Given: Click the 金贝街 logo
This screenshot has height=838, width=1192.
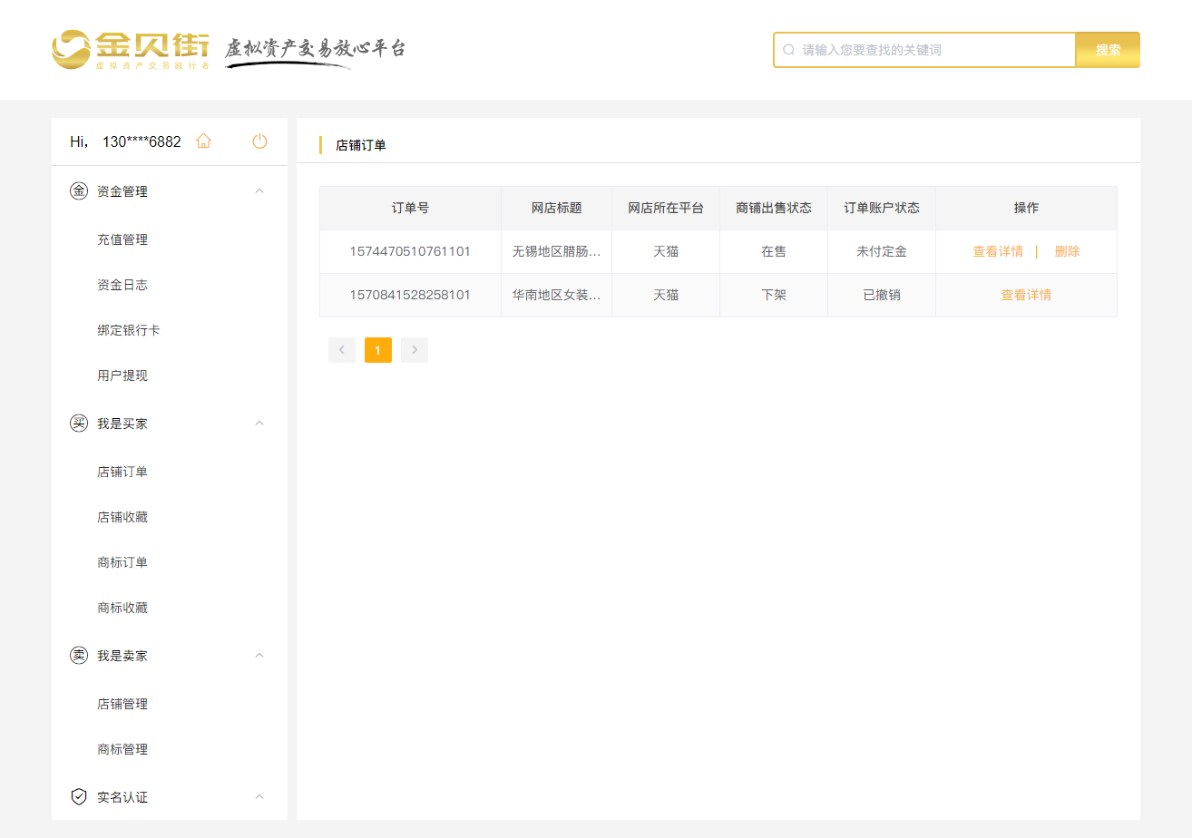Looking at the screenshot, I should (131, 50).
